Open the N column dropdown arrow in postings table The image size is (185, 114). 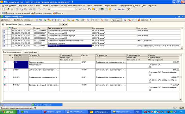click(12, 57)
